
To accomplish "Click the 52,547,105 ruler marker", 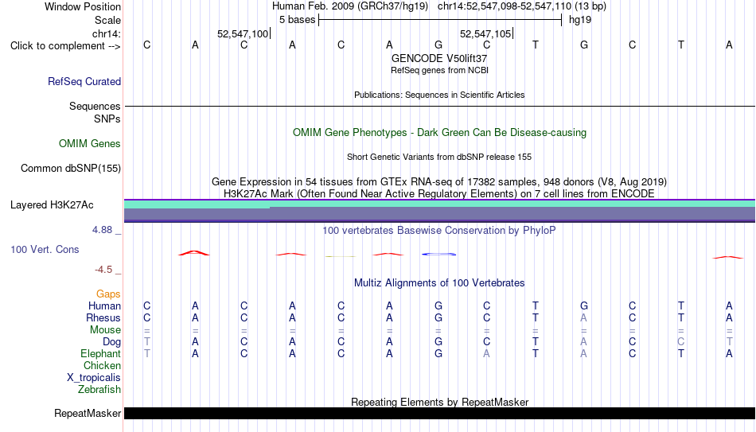I will (485, 33).
